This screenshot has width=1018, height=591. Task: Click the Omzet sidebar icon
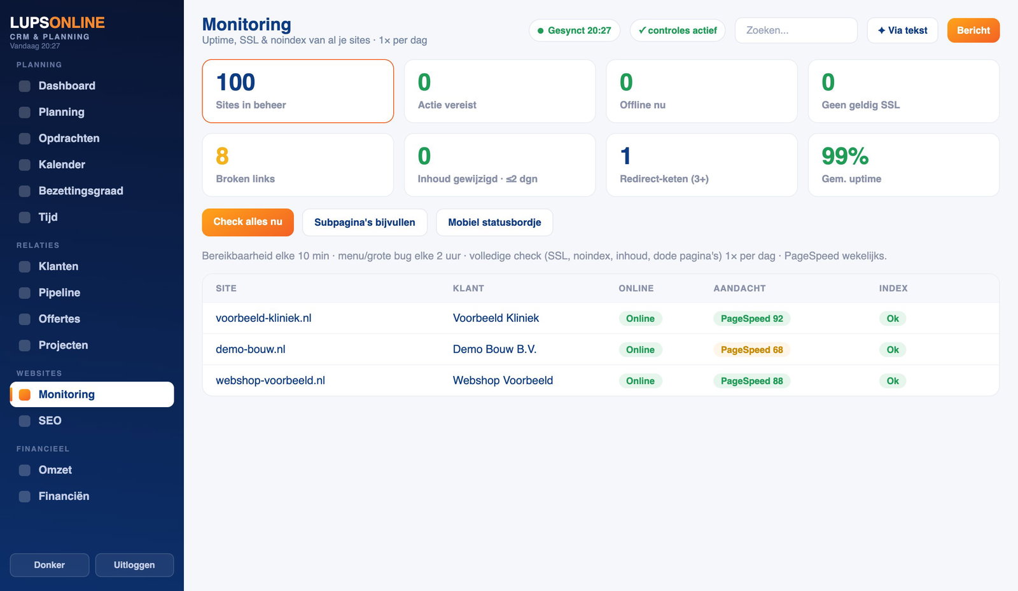pos(25,471)
